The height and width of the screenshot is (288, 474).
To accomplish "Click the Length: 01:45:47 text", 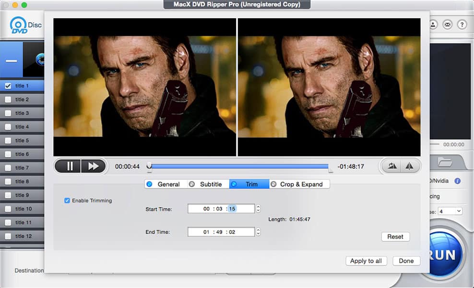I will 289,219.
